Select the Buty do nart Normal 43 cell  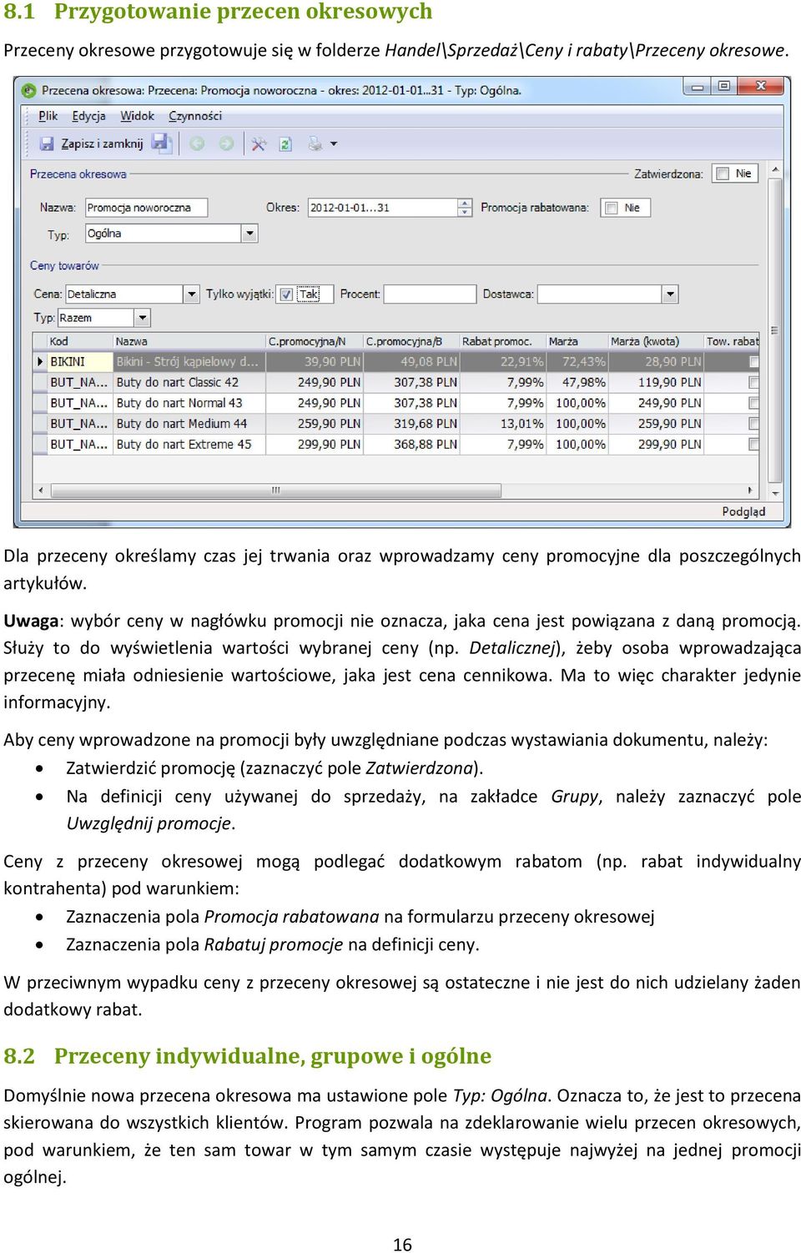click(x=189, y=403)
